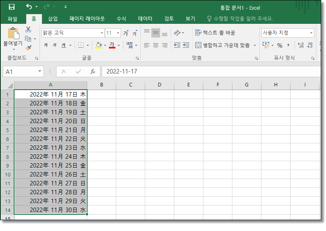This screenshot has height=231, width=326.
Task: Open the 맑은 고딕 font name dropdown
Action: coord(102,33)
